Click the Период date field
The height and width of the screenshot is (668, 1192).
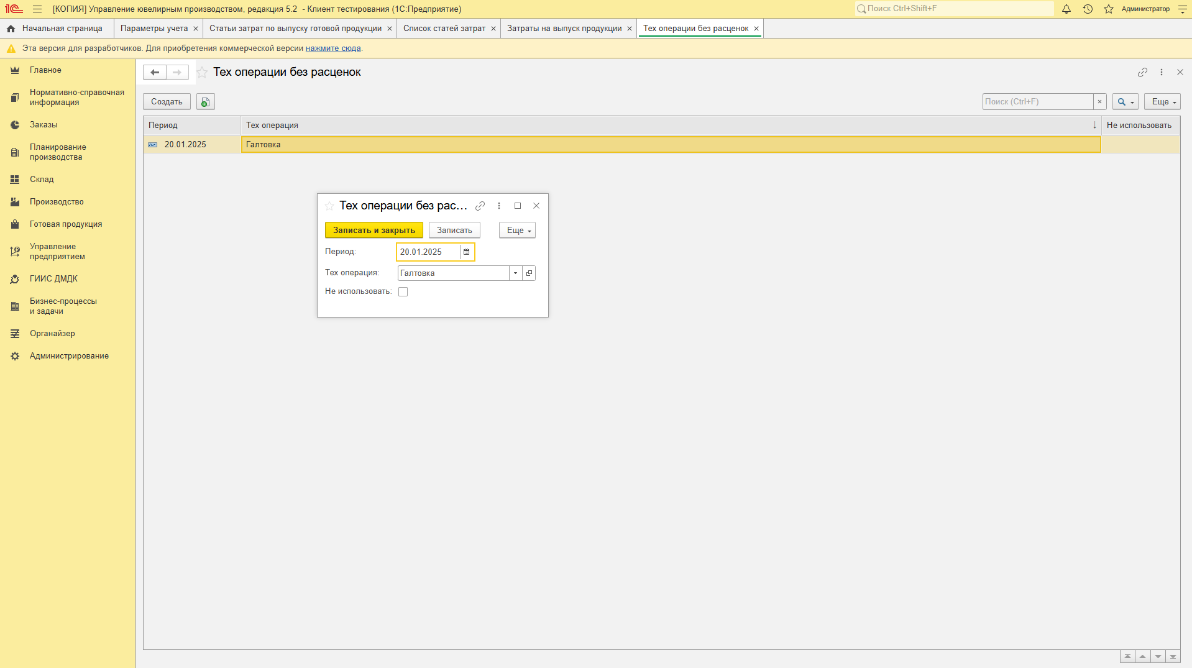(429, 252)
